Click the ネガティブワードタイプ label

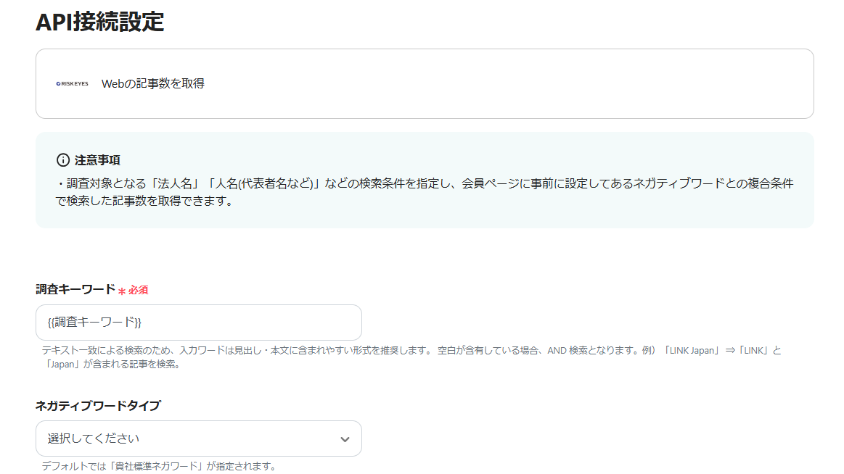(x=98, y=406)
